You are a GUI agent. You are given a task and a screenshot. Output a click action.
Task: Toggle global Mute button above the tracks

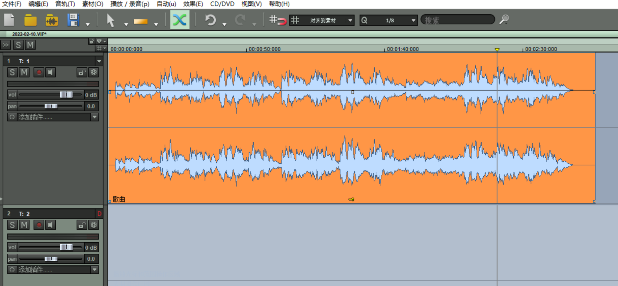point(30,45)
